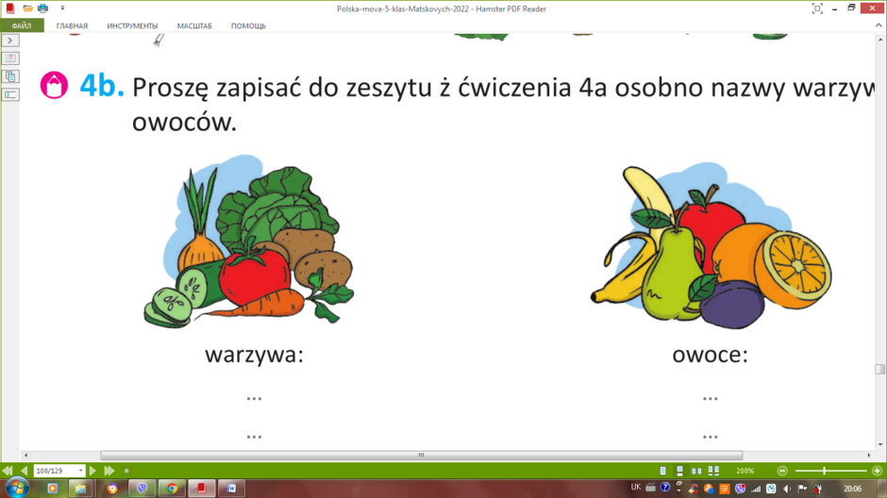The image size is (887, 498).
Task: Click the vertical scrollbar down arrow
Action: (x=879, y=445)
